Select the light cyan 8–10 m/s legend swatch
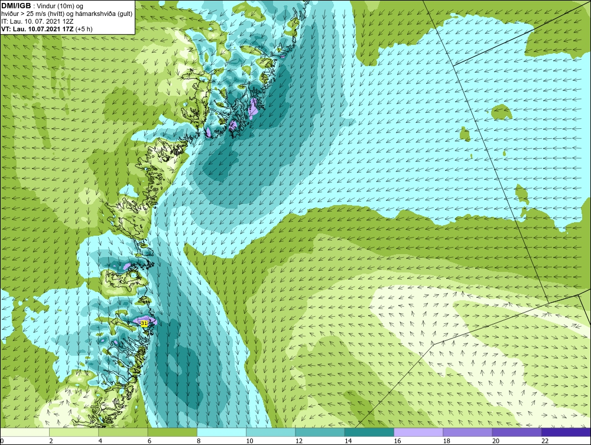 [x=222, y=432]
